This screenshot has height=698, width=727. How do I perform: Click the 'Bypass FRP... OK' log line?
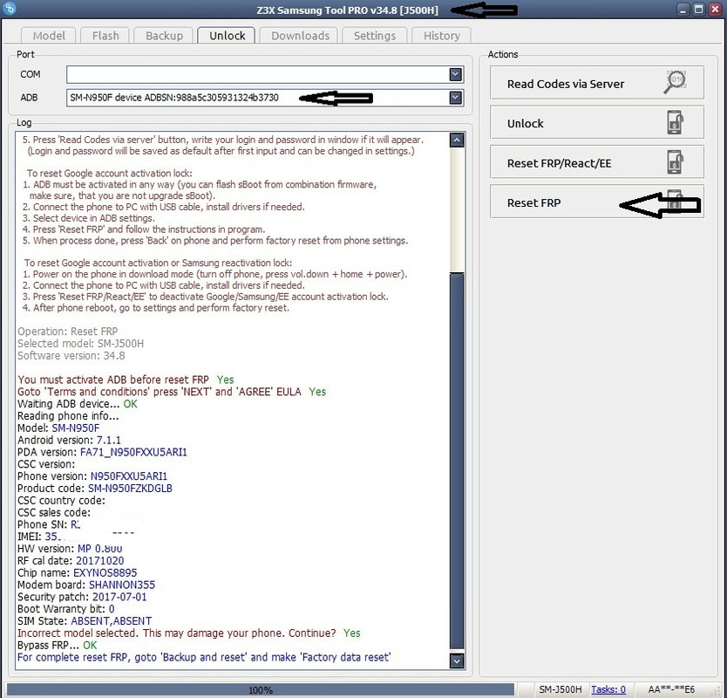[57, 645]
